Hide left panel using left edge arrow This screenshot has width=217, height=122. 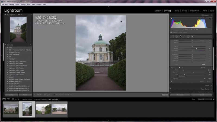tap(2, 55)
